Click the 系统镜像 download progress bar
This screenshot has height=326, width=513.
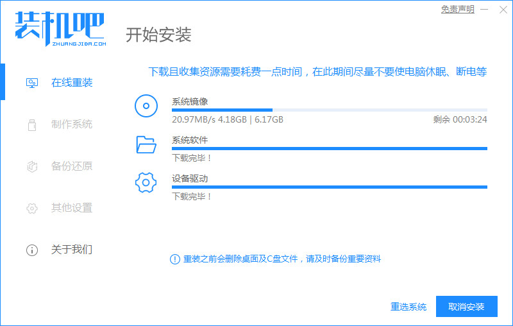[x=329, y=110]
